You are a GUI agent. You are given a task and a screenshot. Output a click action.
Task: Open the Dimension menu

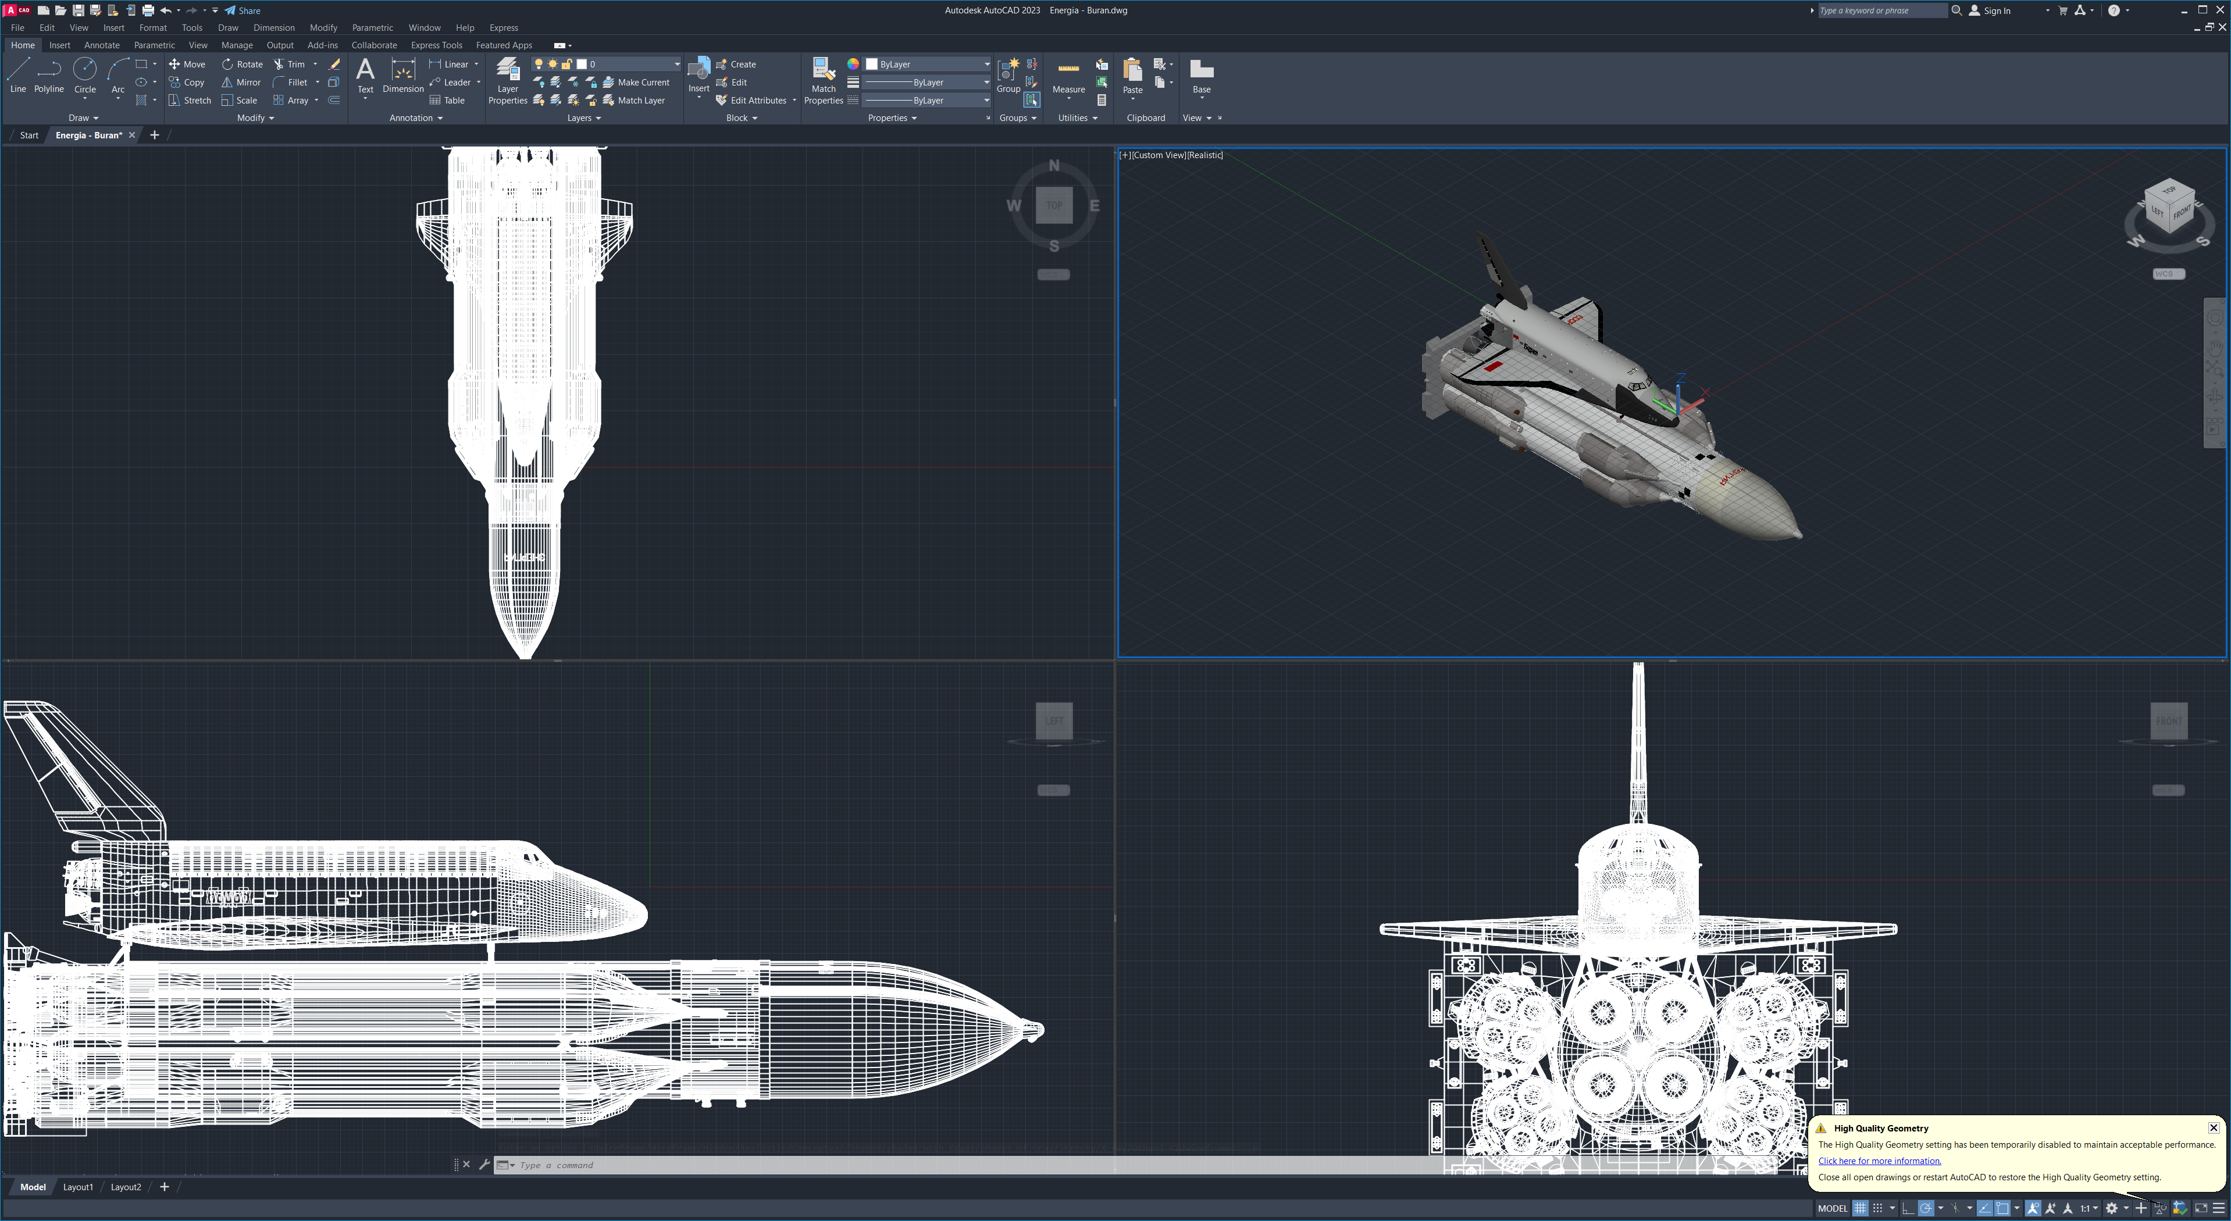click(x=274, y=28)
